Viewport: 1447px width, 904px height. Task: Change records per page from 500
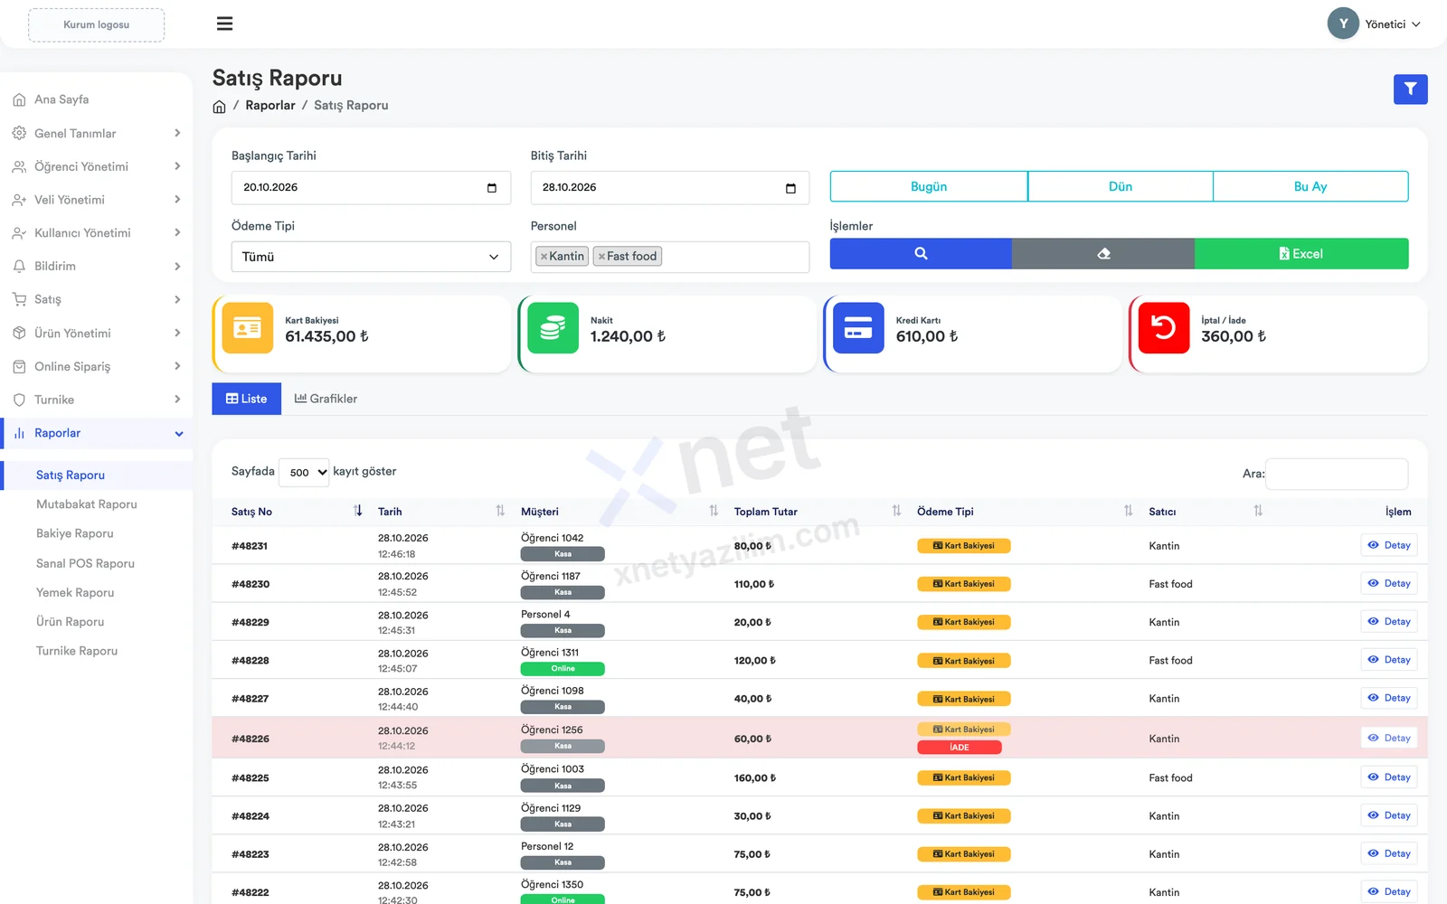(x=304, y=472)
